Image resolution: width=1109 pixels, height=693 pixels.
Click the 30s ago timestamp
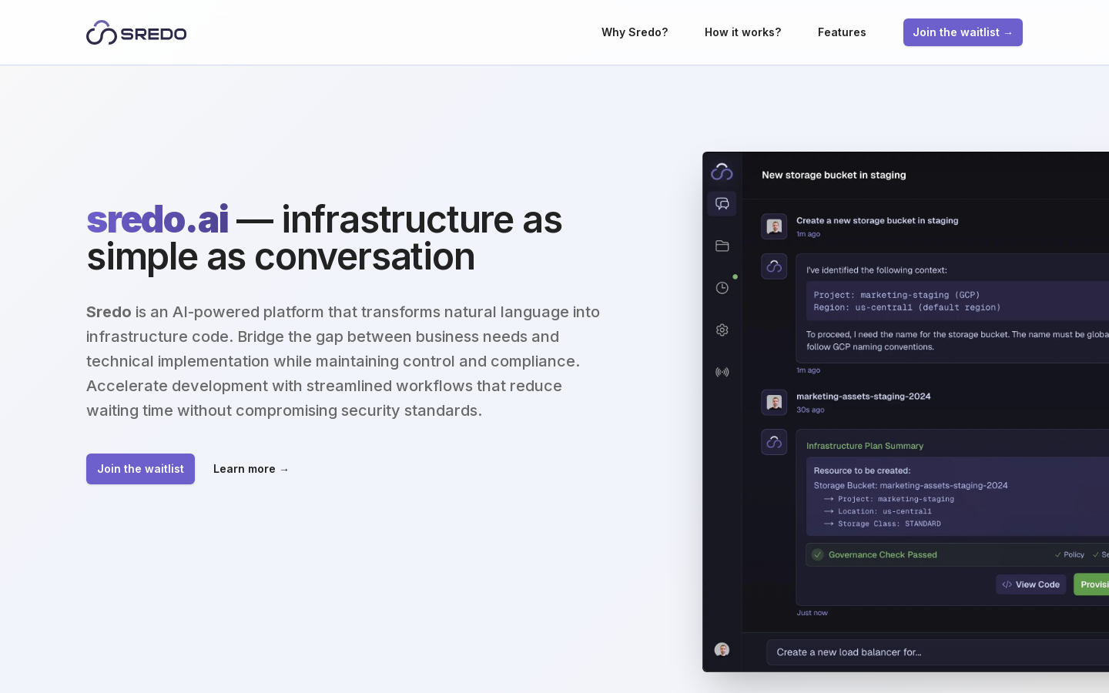click(810, 410)
